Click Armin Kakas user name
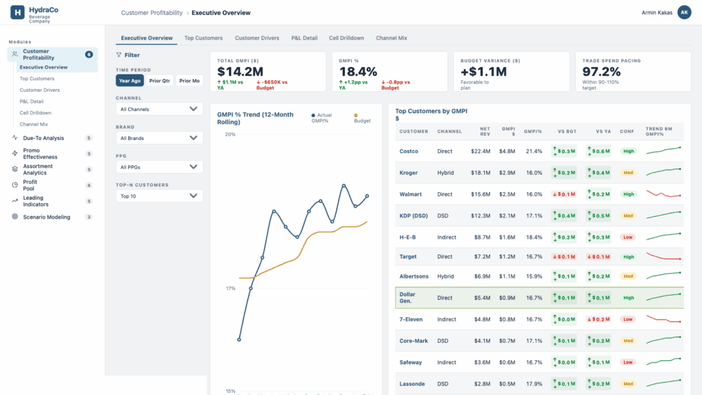This screenshot has width=702, height=395. pyautogui.click(x=657, y=12)
